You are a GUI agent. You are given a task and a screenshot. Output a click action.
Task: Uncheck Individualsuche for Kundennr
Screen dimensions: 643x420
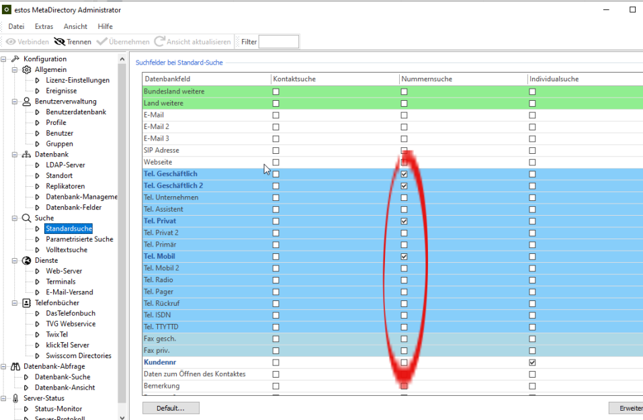532,362
